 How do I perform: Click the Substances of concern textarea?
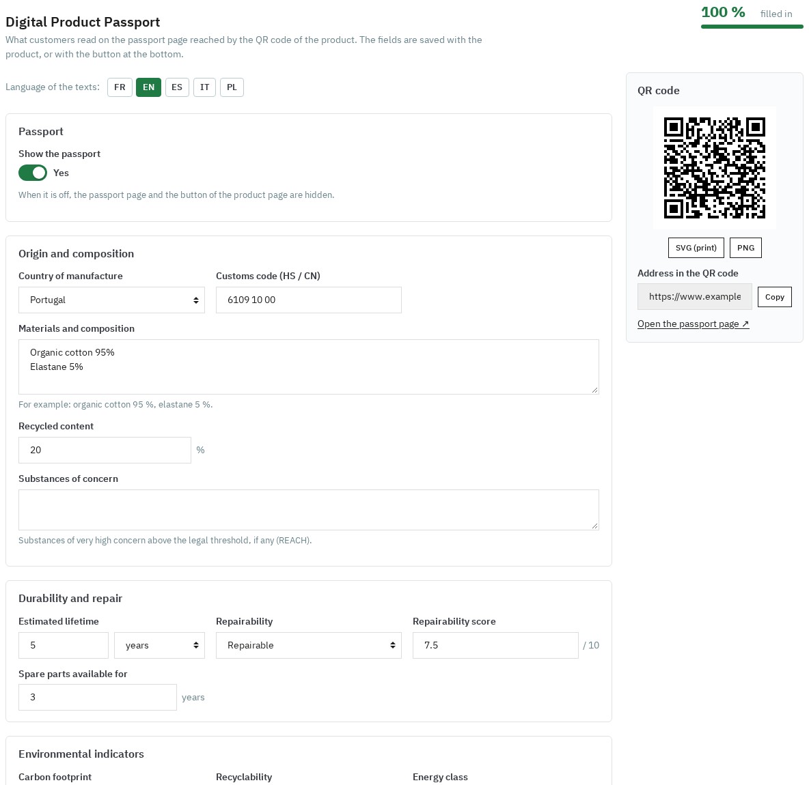tap(309, 510)
